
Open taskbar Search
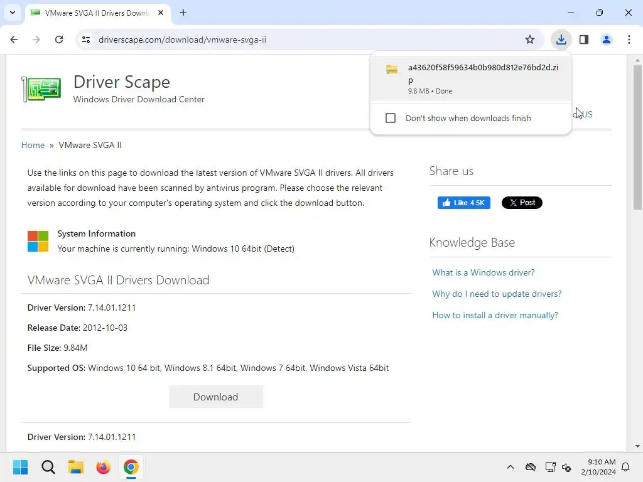click(x=48, y=467)
